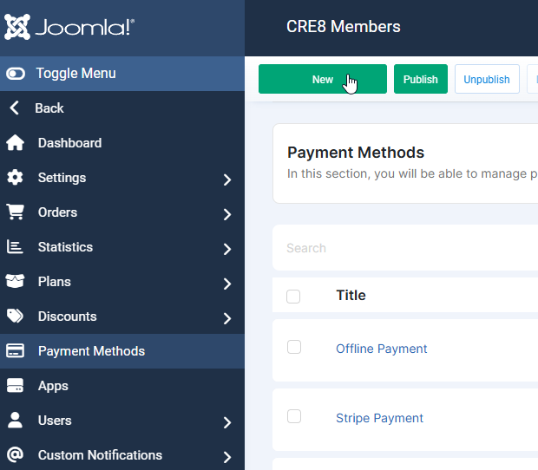Expand the Users submenu chevron
This screenshot has height=470, width=538.
point(227,422)
